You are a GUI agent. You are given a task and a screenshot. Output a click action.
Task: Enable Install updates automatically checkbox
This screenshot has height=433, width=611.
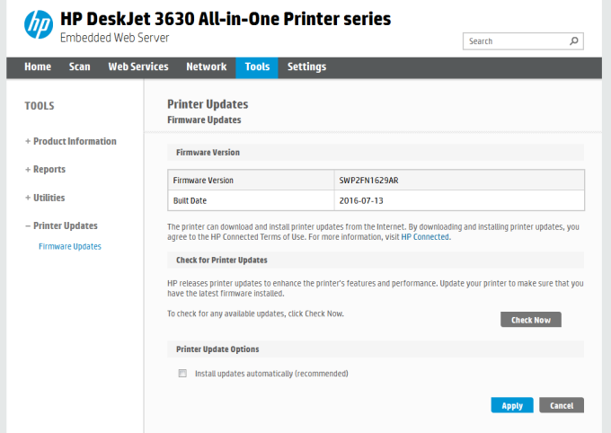point(182,374)
